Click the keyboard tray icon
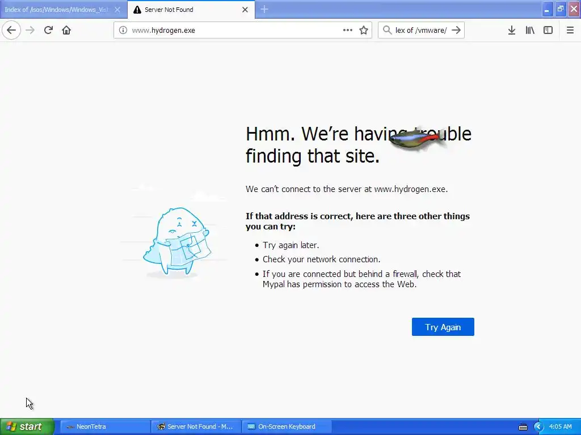581x435 pixels. point(523,427)
